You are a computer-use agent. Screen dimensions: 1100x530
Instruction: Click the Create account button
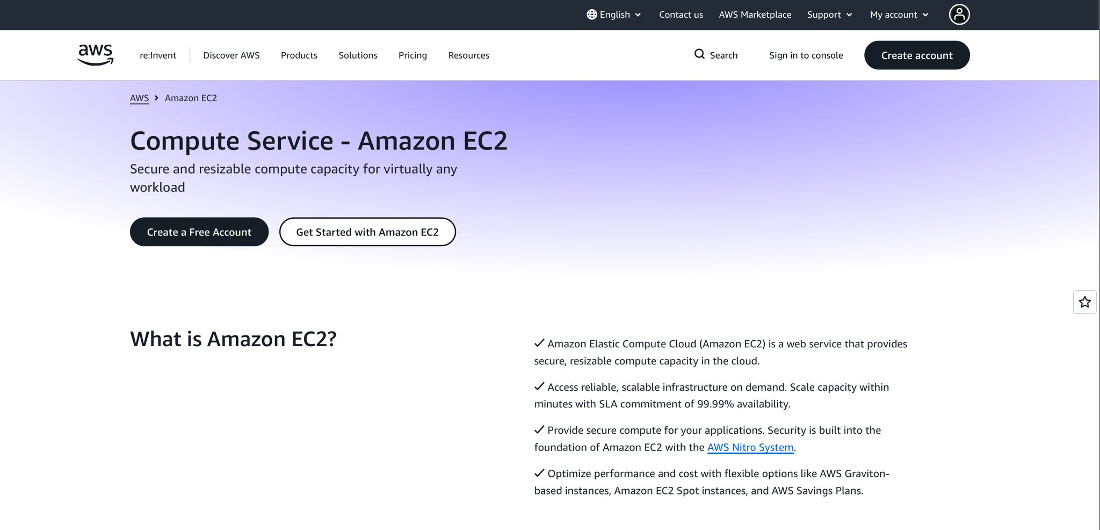(917, 55)
